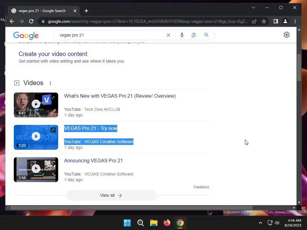View all videos button

111,195
